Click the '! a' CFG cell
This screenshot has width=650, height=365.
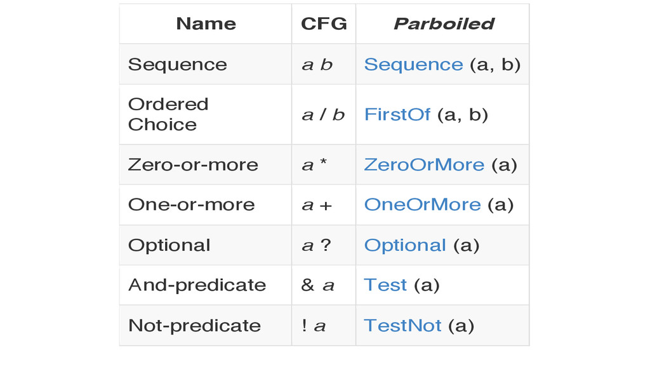coord(324,326)
